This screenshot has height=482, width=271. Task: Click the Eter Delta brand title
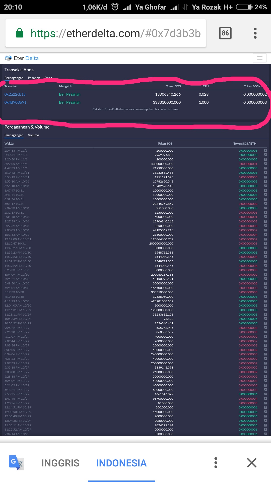click(26, 58)
